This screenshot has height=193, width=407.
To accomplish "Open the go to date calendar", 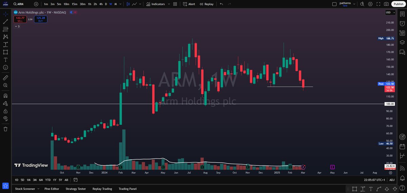I will point(75,180).
